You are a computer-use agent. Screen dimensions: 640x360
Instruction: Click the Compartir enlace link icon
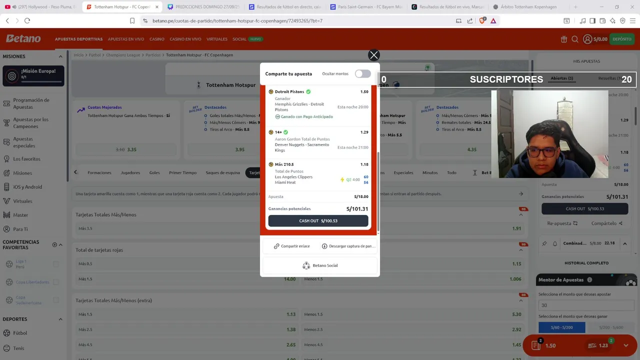(276, 246)
